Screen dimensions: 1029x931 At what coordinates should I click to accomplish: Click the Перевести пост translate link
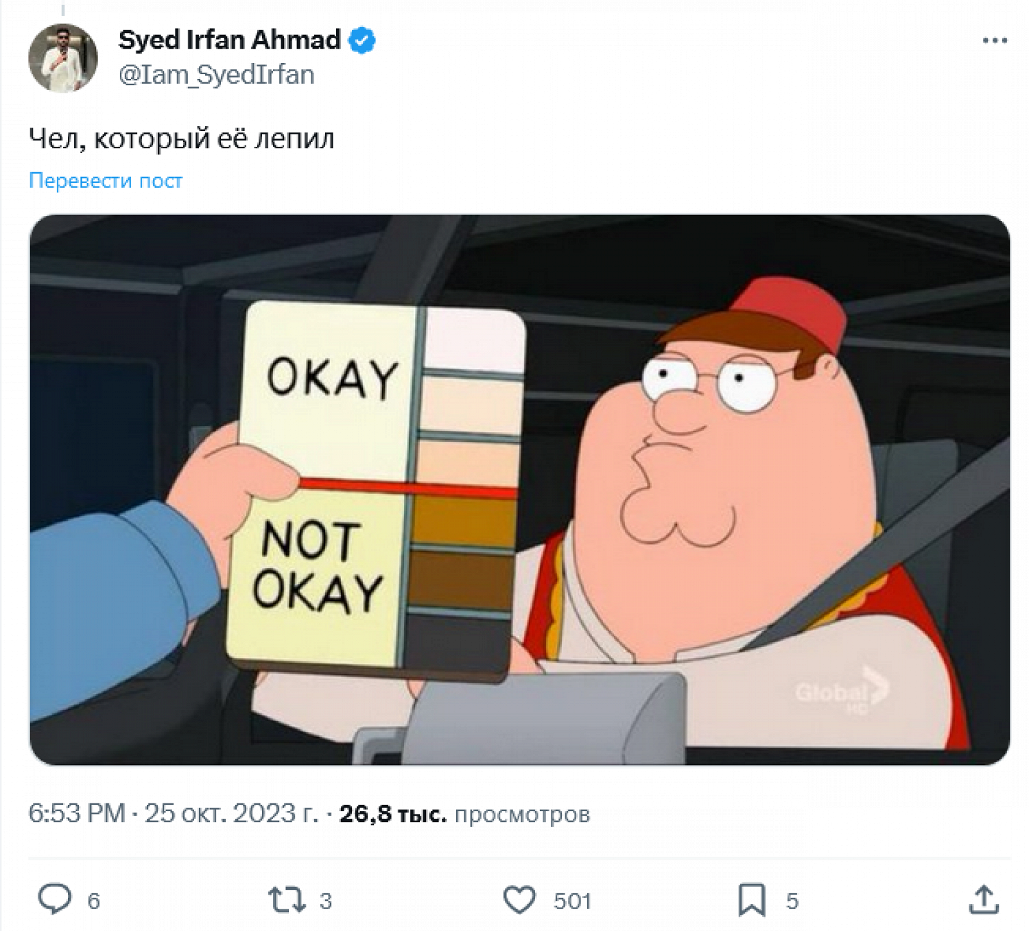coord(106,180)
